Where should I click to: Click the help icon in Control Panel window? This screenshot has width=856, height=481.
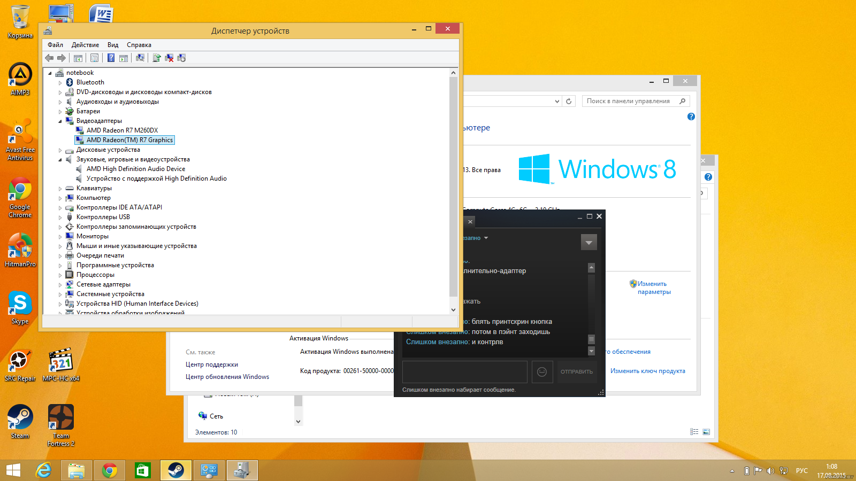[691, 117]
